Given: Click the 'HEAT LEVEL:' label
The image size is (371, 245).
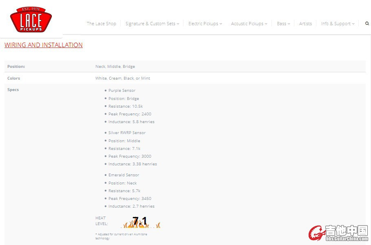Looking at the screenshot, I should [x=102, y=221].
